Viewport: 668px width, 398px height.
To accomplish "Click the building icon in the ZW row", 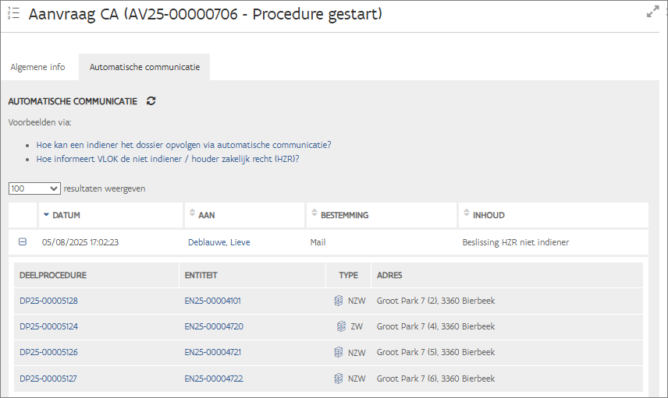I will (x=341, y=326).
